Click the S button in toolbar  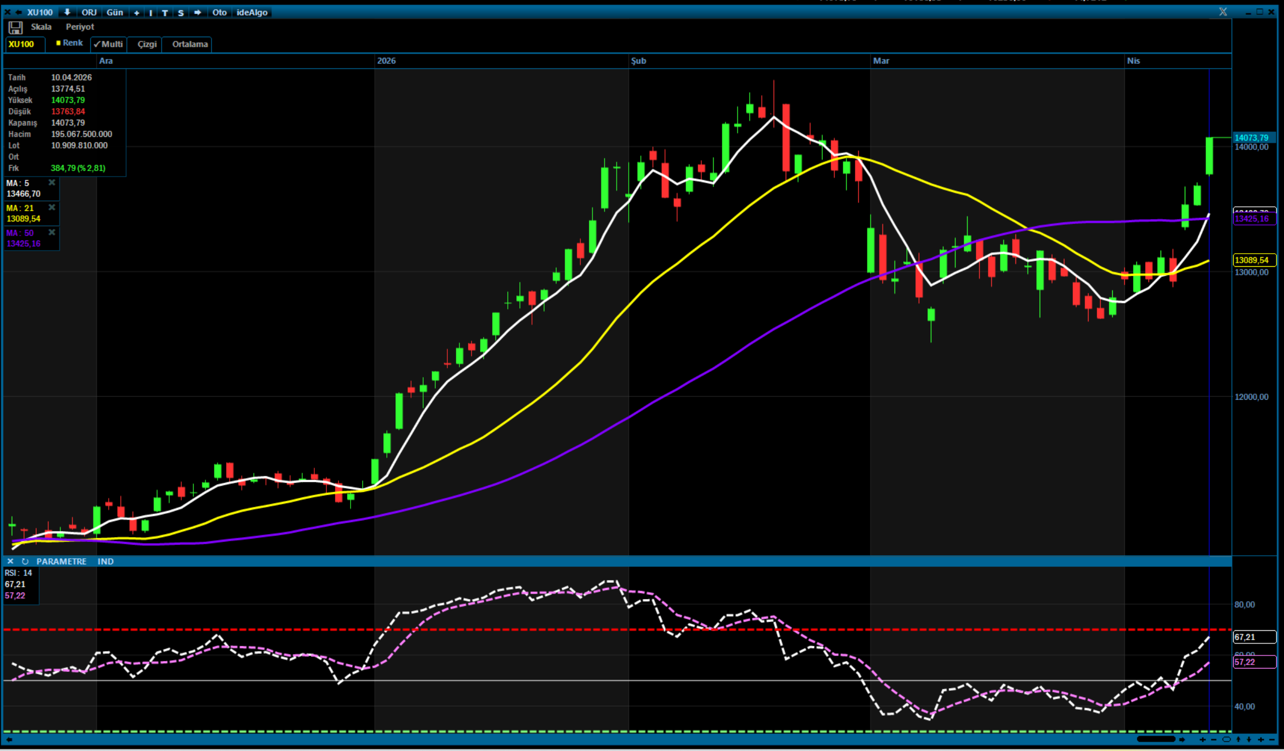pyautogui.click(x=181, y=13)
